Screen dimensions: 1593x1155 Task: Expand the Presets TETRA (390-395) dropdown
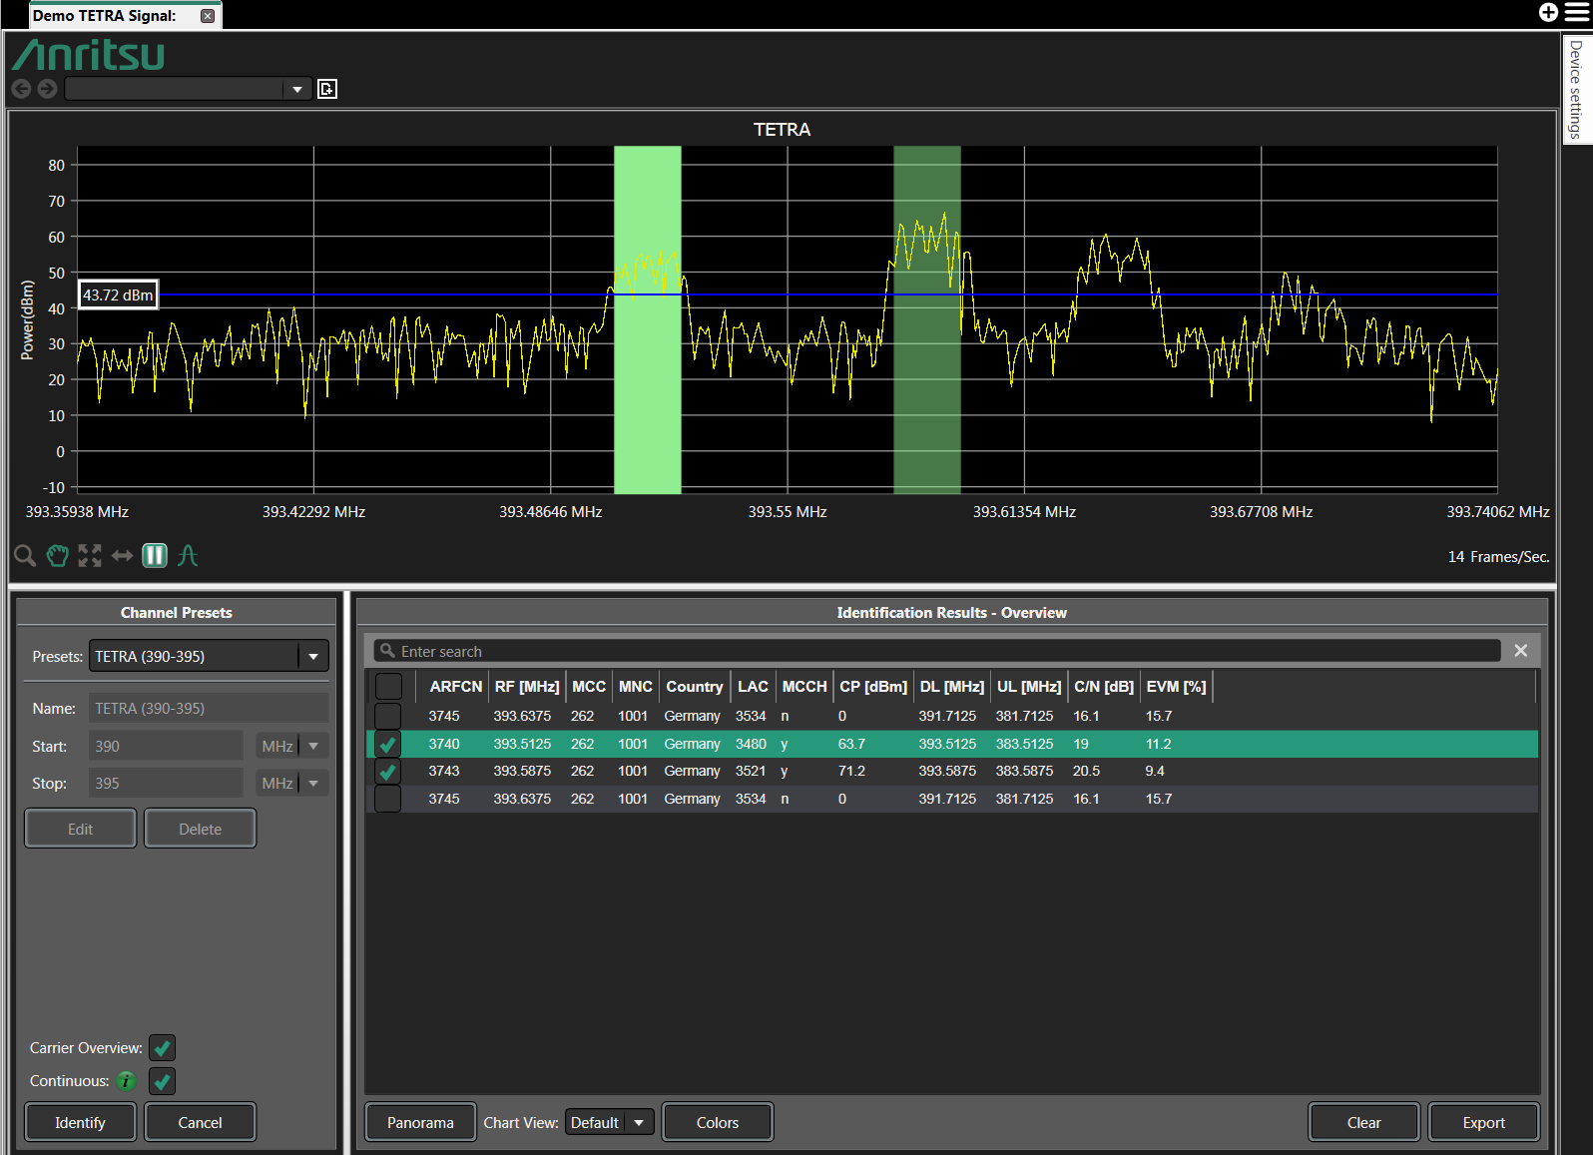313,657
